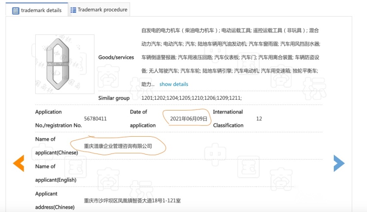The width and height of the screenshot is (367, 212).
Task: Select international classification value 12
Action: click(x=259, y=119)
